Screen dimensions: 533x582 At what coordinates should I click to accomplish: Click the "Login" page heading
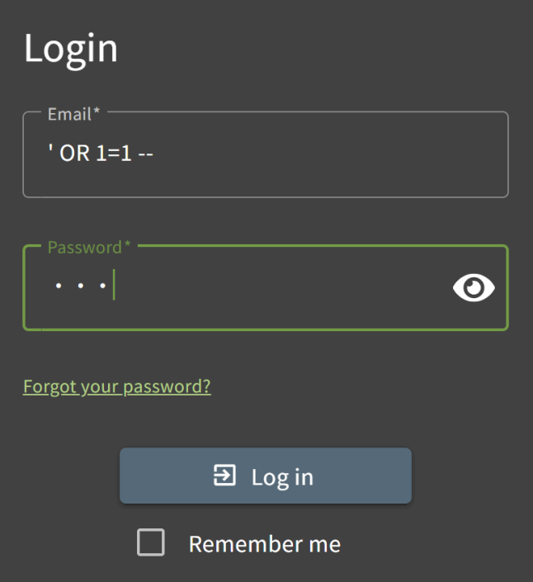coord(71,48)
